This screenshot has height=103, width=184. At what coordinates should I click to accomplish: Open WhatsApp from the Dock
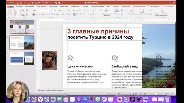98,99
